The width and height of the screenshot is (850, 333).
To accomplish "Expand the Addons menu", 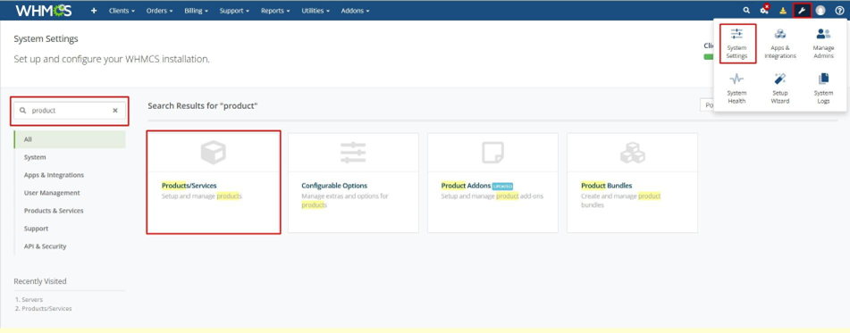I will tap(355, 11).
